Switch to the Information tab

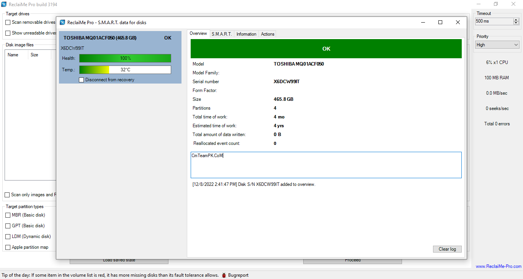(246, 34)
